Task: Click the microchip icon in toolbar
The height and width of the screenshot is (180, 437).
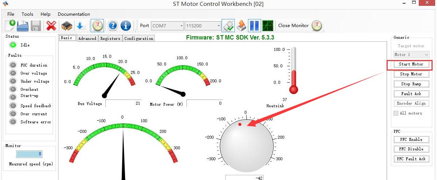Action: point(67,26)
